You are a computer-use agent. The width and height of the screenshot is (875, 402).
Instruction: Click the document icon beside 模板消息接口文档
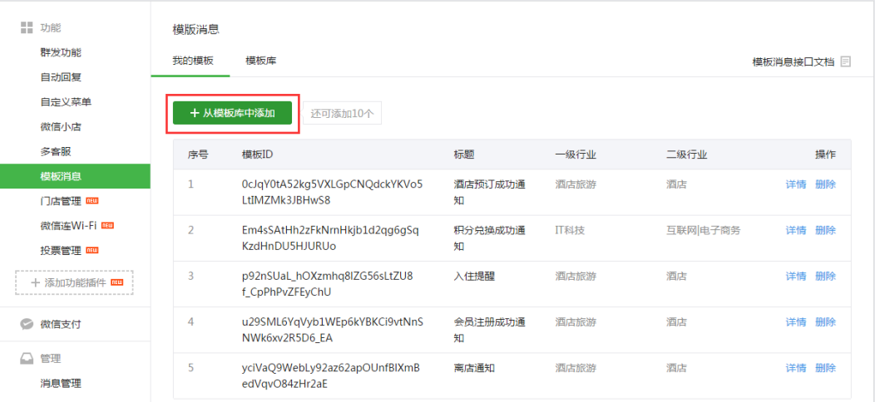pos(845,62)
